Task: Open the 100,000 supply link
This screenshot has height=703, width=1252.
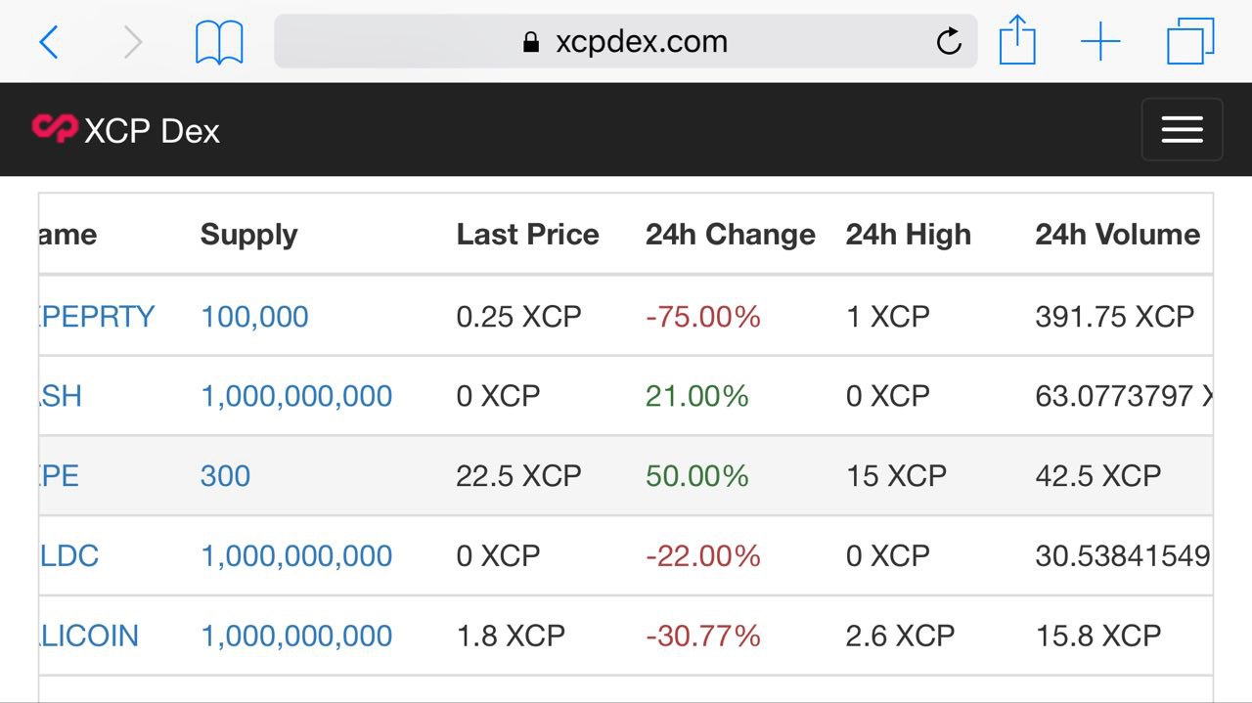Action: point(254,317)
